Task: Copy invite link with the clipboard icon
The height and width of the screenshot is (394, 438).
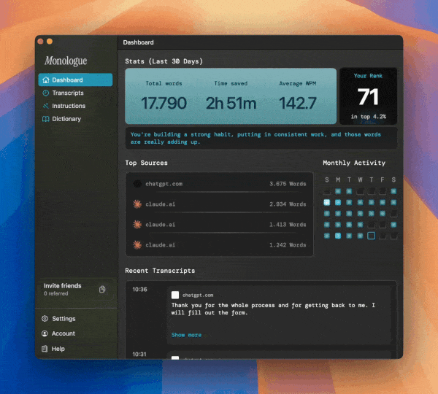Action: (x=102, y=289)
